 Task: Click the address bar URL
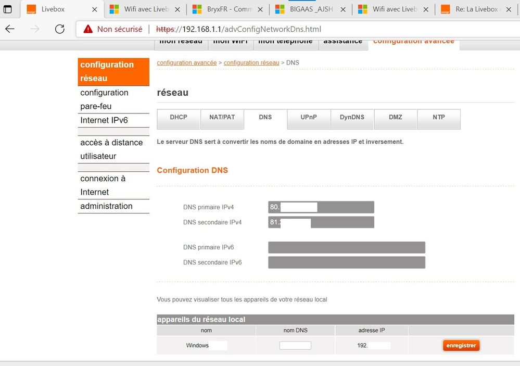point(239,29)
